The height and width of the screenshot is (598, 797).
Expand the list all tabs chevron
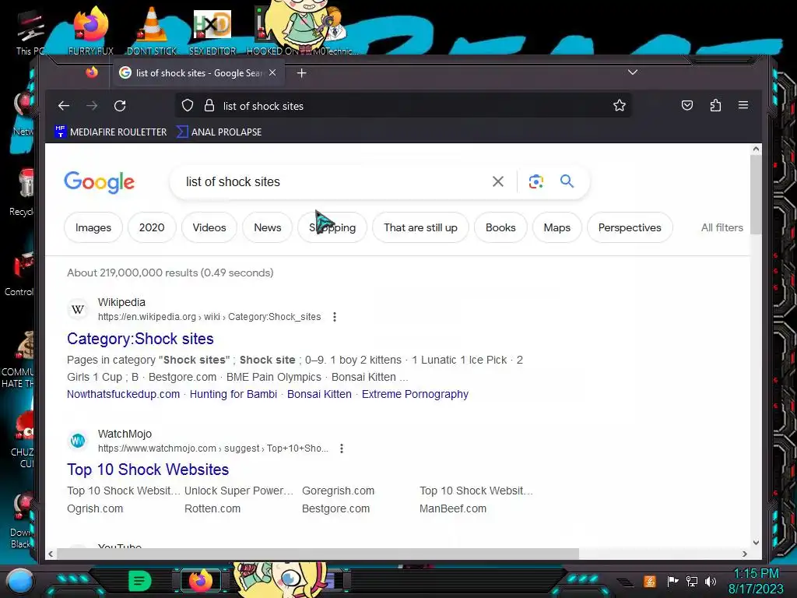click(632, 72)
